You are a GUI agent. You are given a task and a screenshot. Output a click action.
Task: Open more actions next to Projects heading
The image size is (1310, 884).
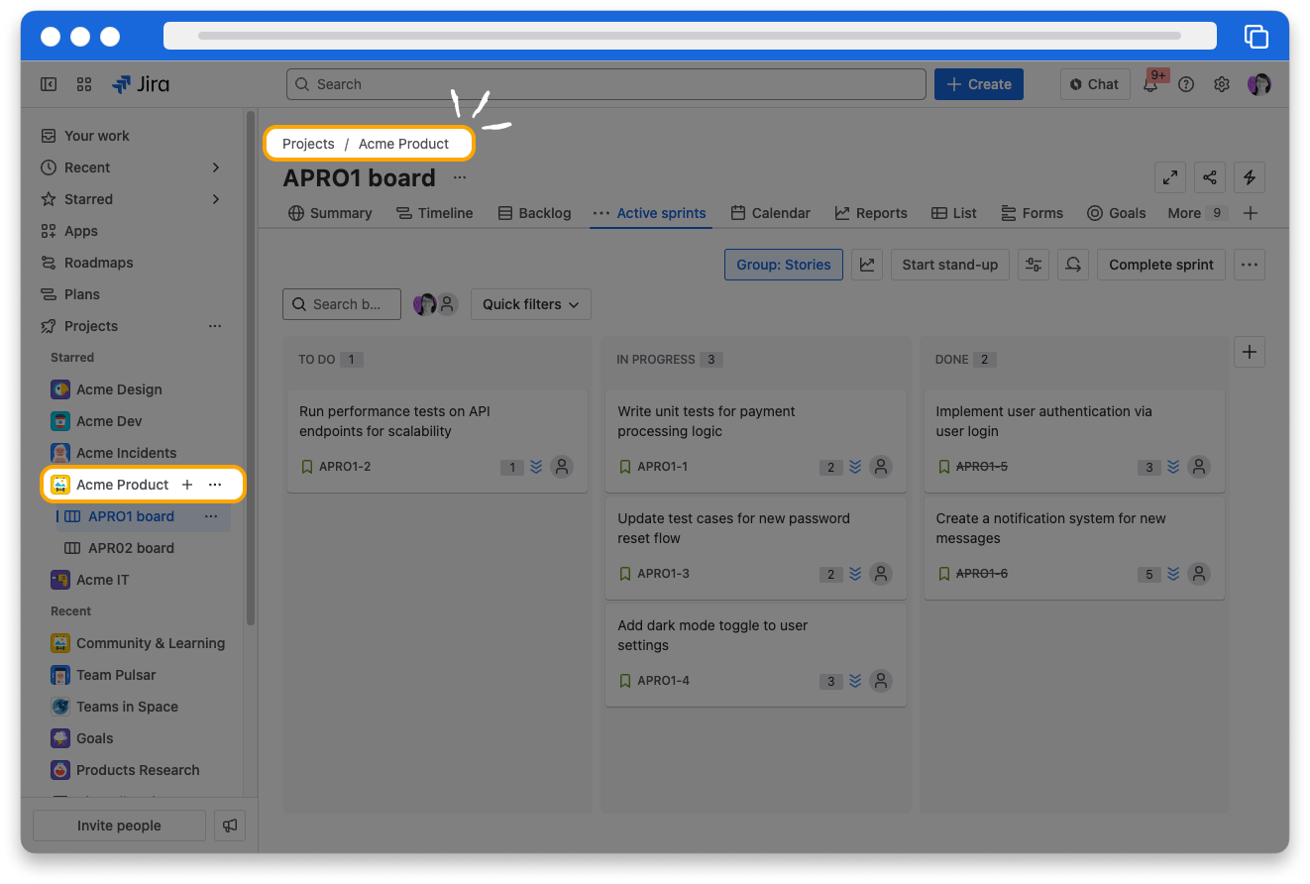pos(215,326)
